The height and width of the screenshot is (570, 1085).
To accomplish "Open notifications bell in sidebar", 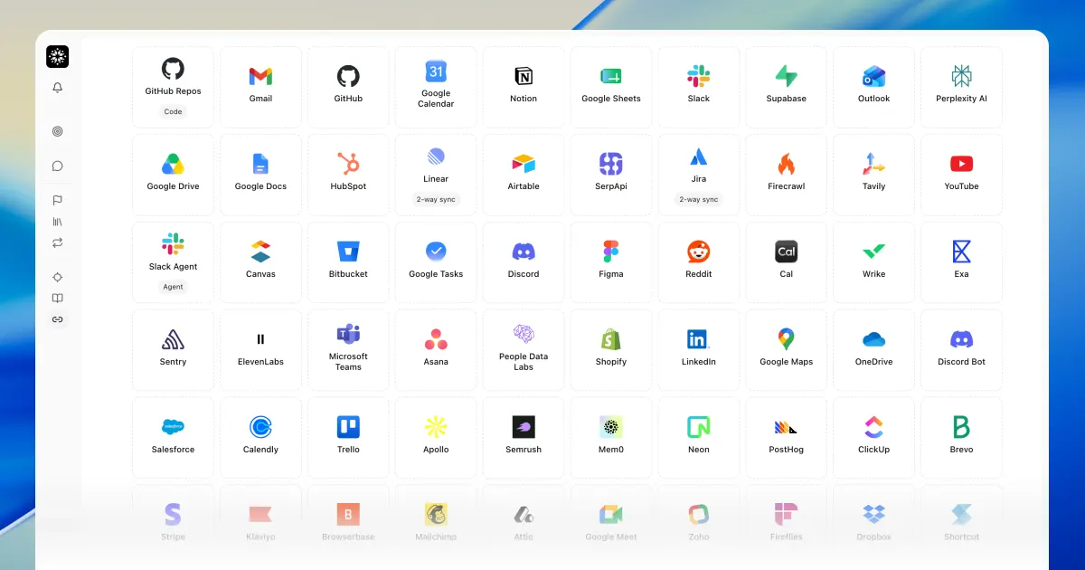I will 58,88.
